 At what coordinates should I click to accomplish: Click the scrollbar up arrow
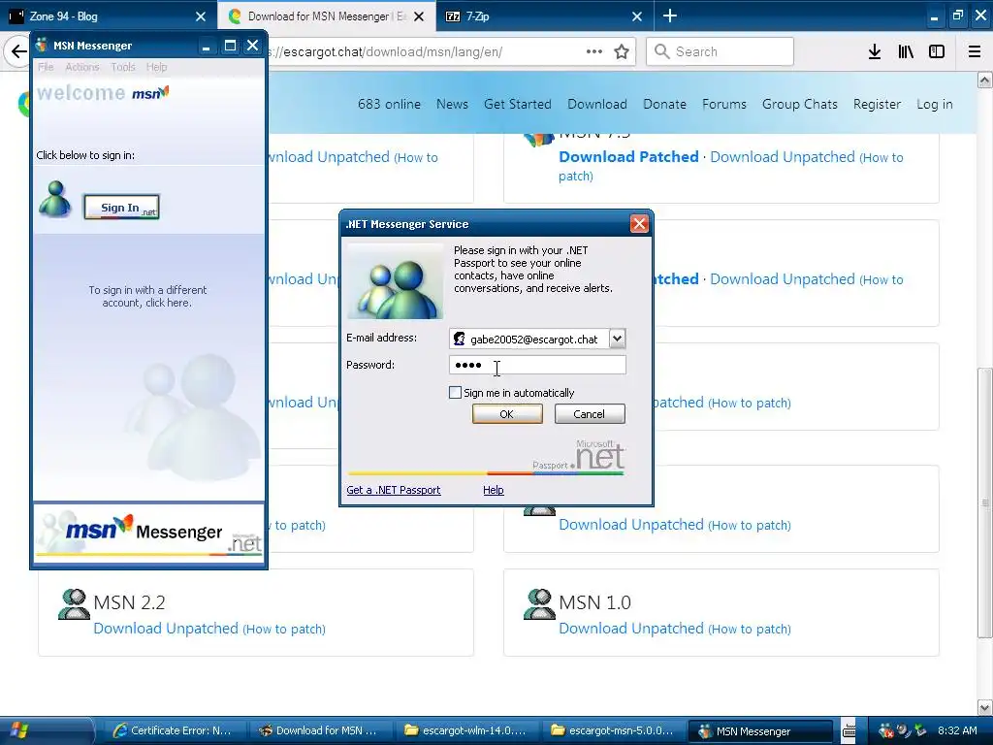coord(984,80)
